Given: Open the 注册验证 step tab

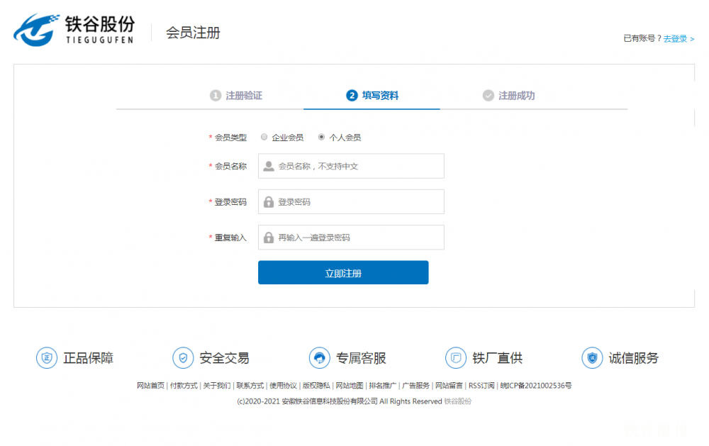Looking at the screenshot, I should pos(236,96).
